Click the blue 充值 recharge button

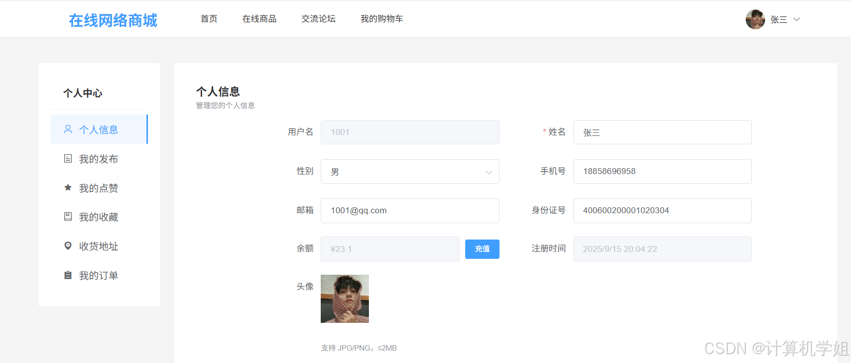click(x=482, y=249)
